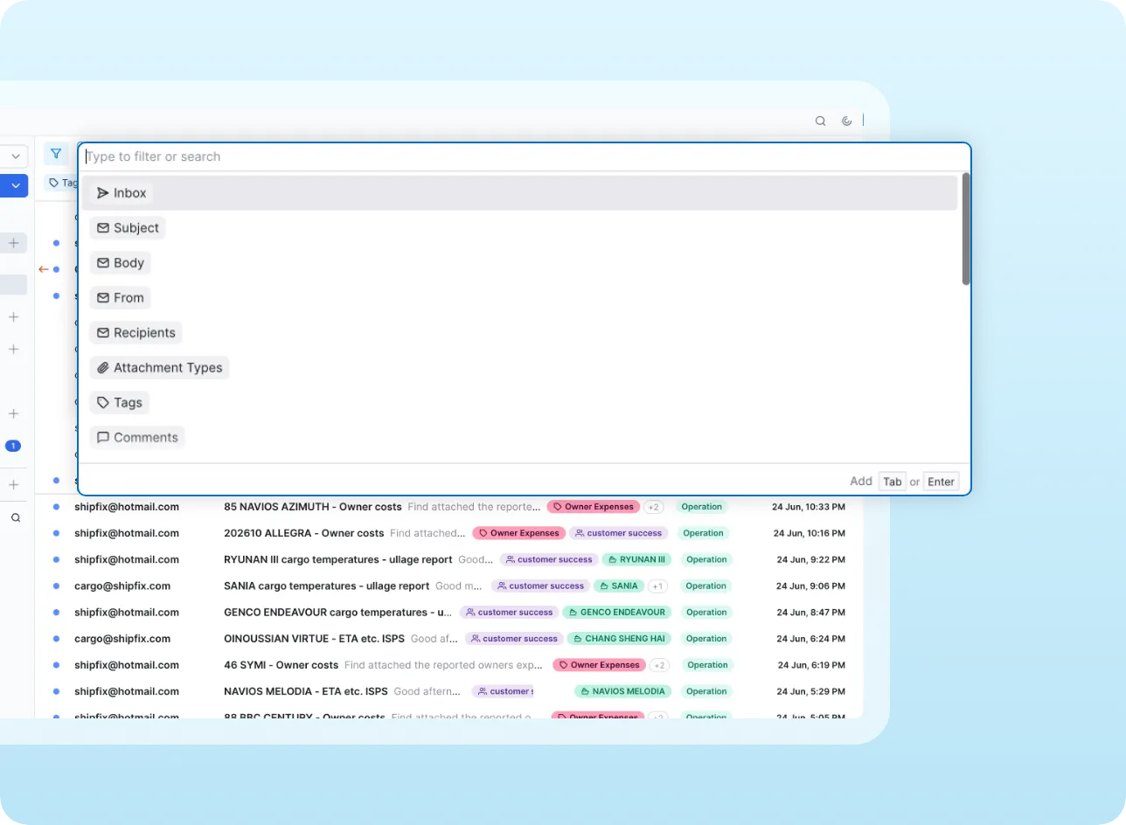
Task: Click customer success tag on OINOUSSIAN VIRTUE email
Action: point(514,639)
